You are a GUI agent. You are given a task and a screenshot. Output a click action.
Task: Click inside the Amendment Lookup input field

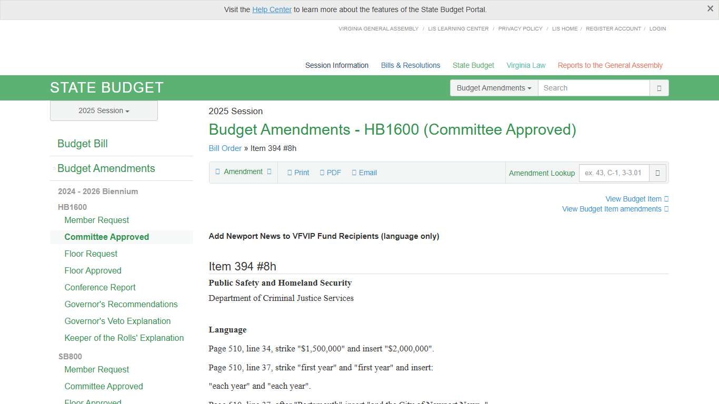coord(614,173)
